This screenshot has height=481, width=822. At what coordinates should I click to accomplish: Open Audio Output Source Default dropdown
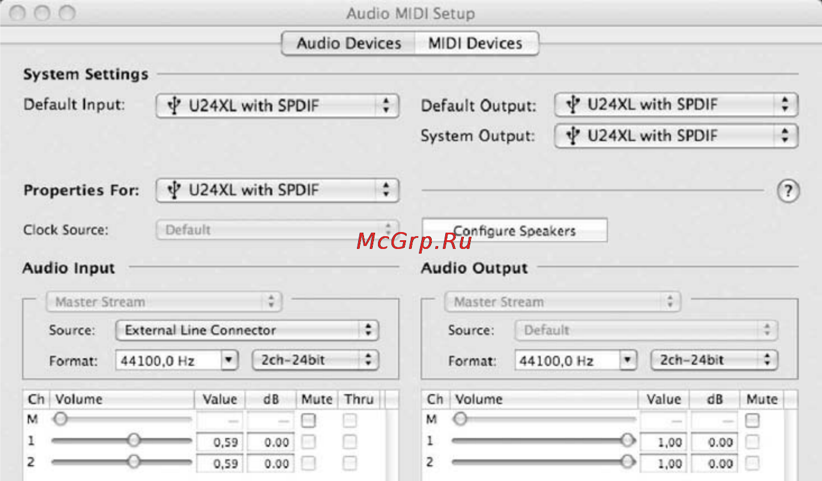pos(646,330)
